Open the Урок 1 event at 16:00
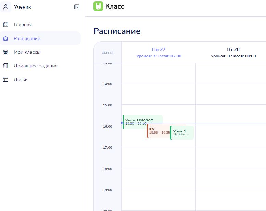The image size is (266, 211). click(182, 133)
